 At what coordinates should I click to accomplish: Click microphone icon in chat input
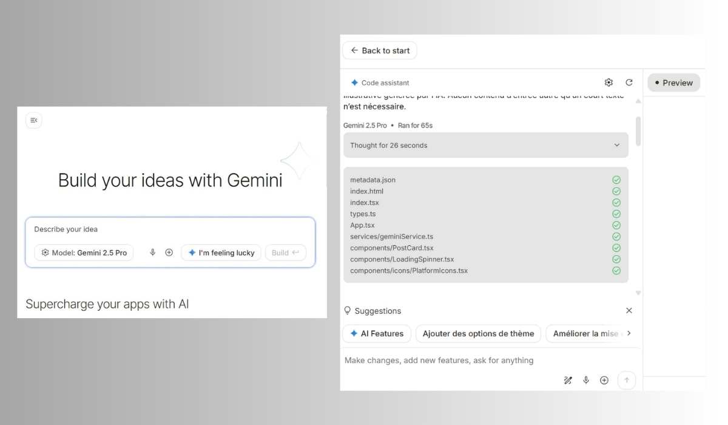(586, 380)
